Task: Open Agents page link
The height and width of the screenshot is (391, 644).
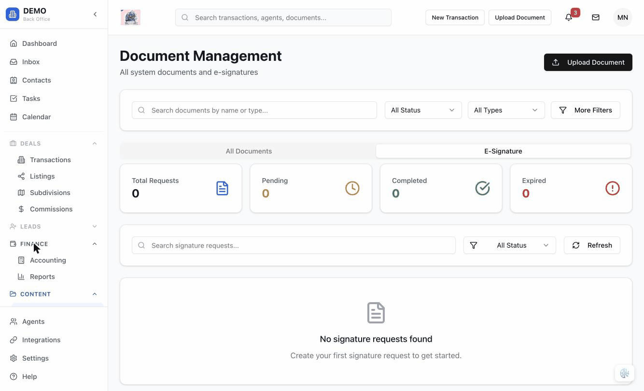Action: 54,321
